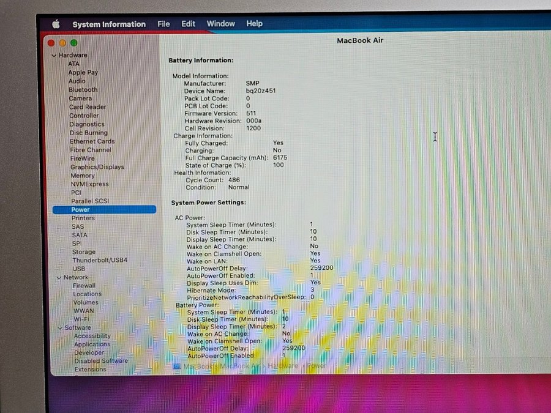Viewport: 551px width, 413px height.
Task: Open the Help menu
Action: (255, 23)
